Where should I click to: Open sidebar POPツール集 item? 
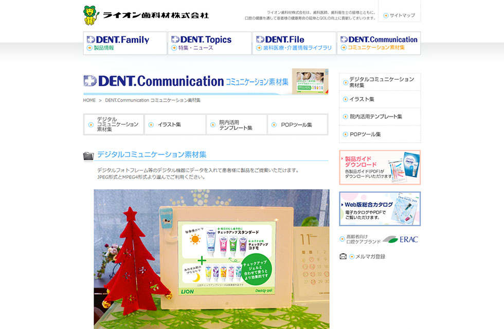tap(380, 134)
